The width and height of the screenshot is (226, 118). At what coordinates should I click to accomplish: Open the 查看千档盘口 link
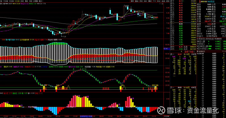[190, 51]
